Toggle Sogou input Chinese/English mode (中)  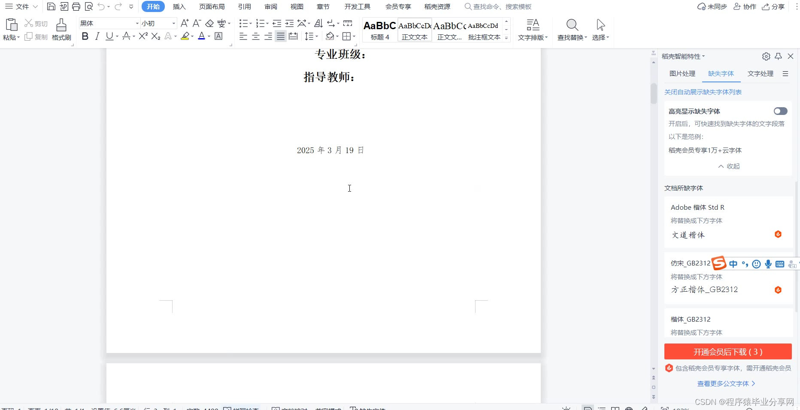[733, 264]
